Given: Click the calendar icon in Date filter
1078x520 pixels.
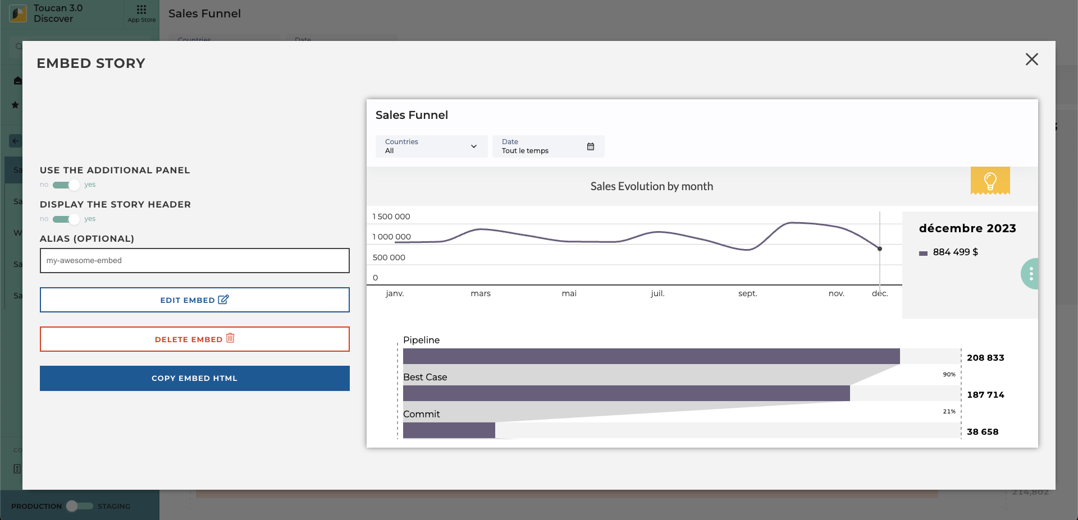Looking at the screenshot, I should tap(590, 146).
